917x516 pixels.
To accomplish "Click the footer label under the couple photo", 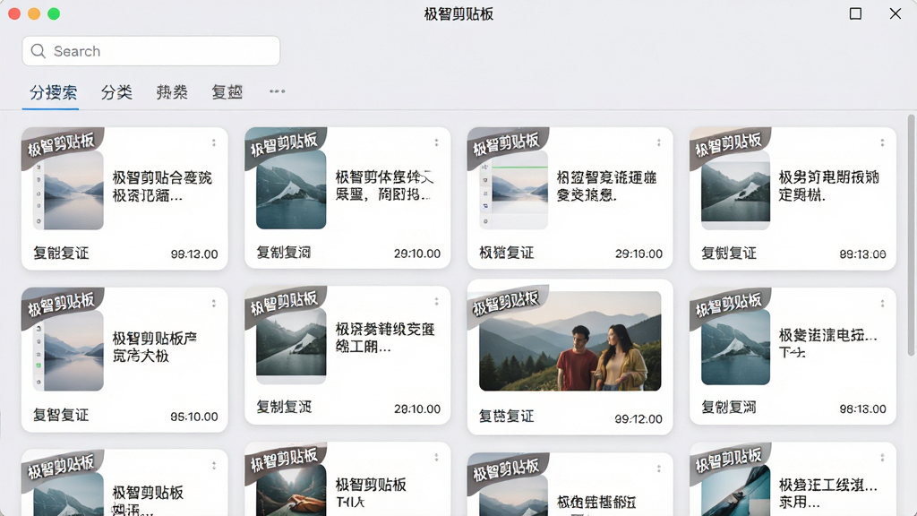I will 507,417.
